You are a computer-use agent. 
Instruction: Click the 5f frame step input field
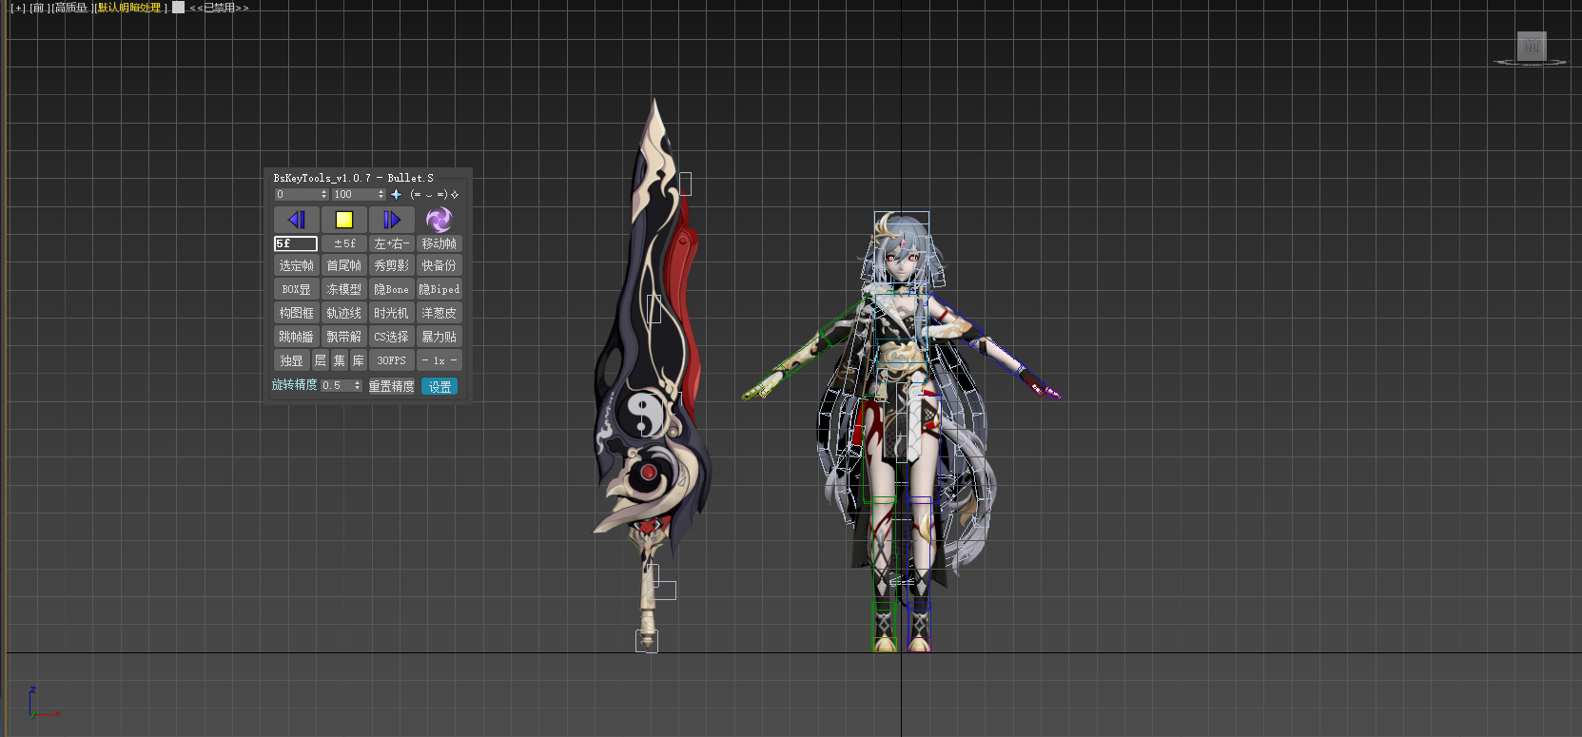point(296,243)
